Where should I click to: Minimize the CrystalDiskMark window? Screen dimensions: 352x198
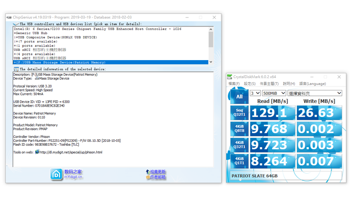coord(312,77)
